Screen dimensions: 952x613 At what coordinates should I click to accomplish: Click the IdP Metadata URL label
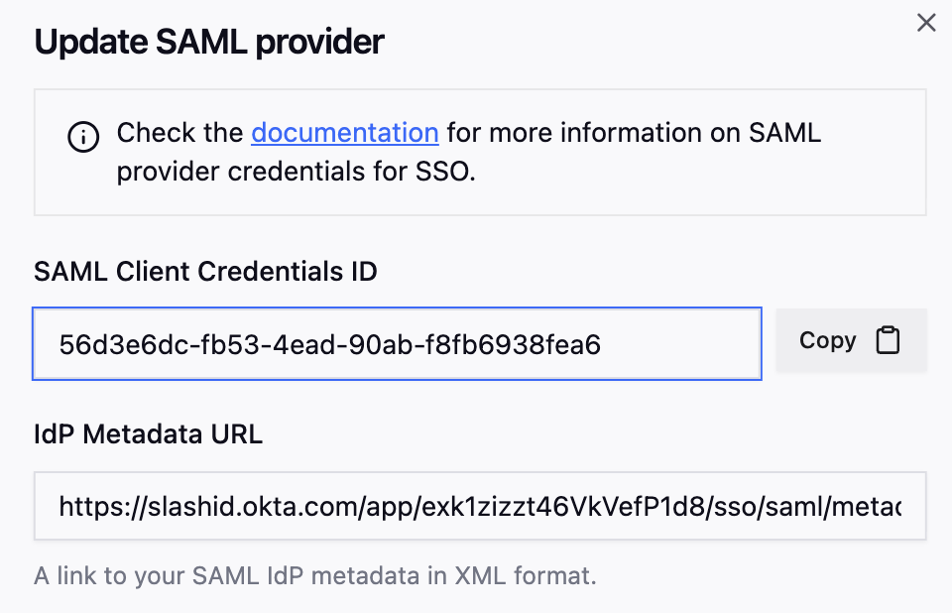click(x=147, y=434)
